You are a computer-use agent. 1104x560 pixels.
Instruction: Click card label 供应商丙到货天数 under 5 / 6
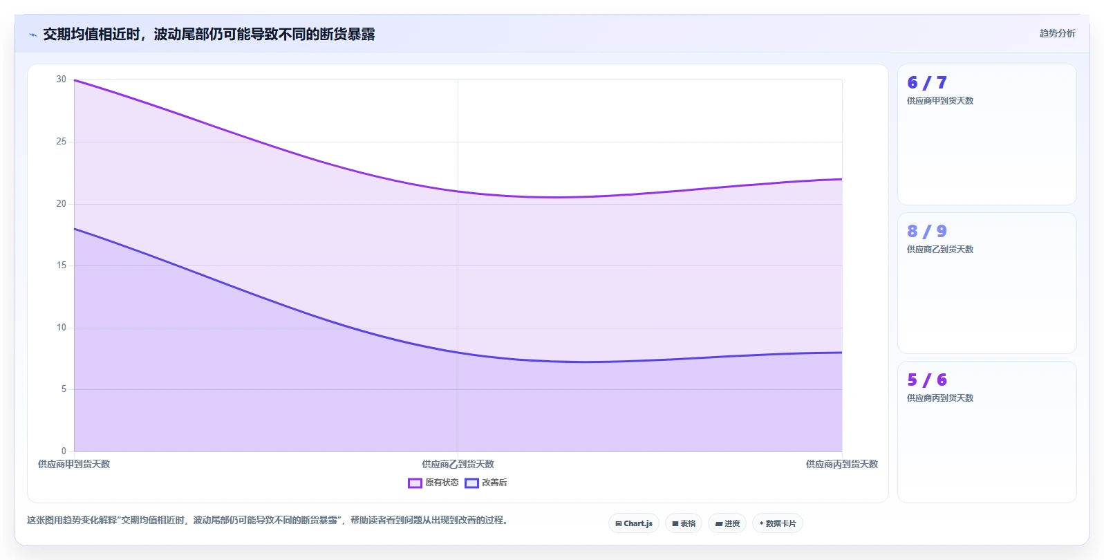939,398
